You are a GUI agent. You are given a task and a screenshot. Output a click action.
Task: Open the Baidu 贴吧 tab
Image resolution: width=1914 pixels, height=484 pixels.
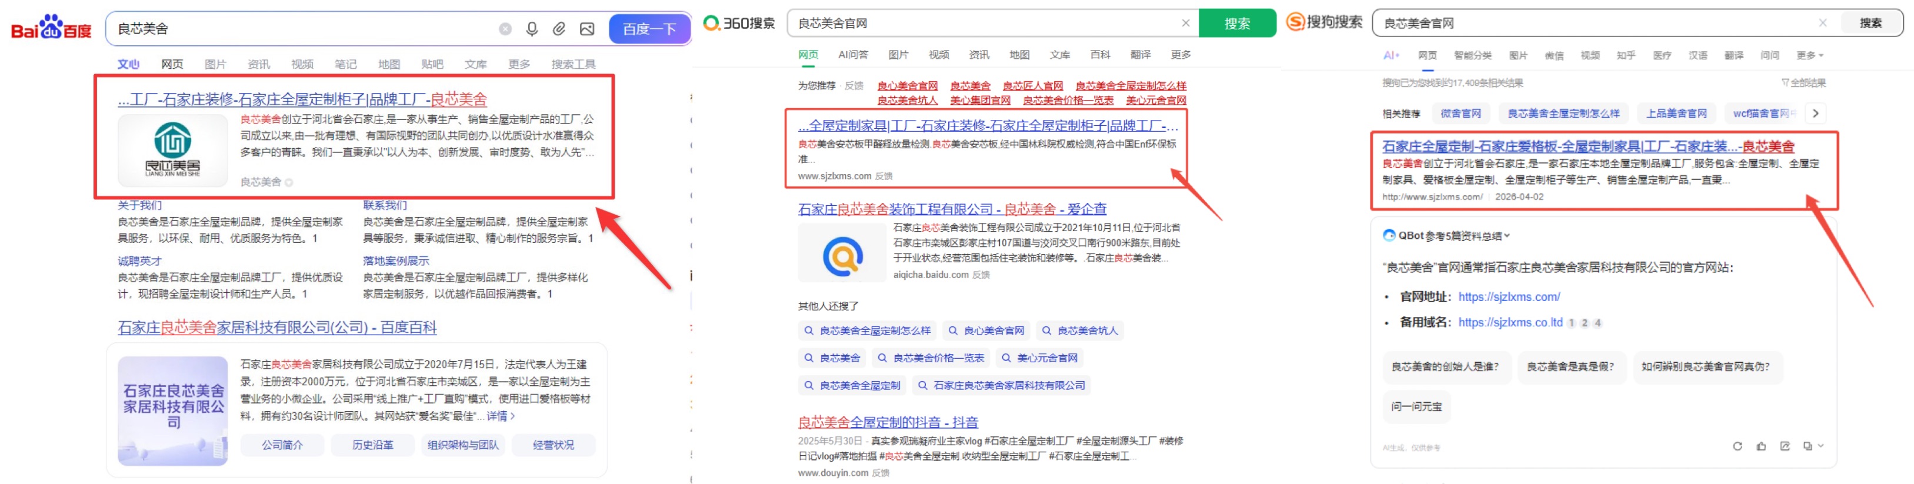(432, 64)
